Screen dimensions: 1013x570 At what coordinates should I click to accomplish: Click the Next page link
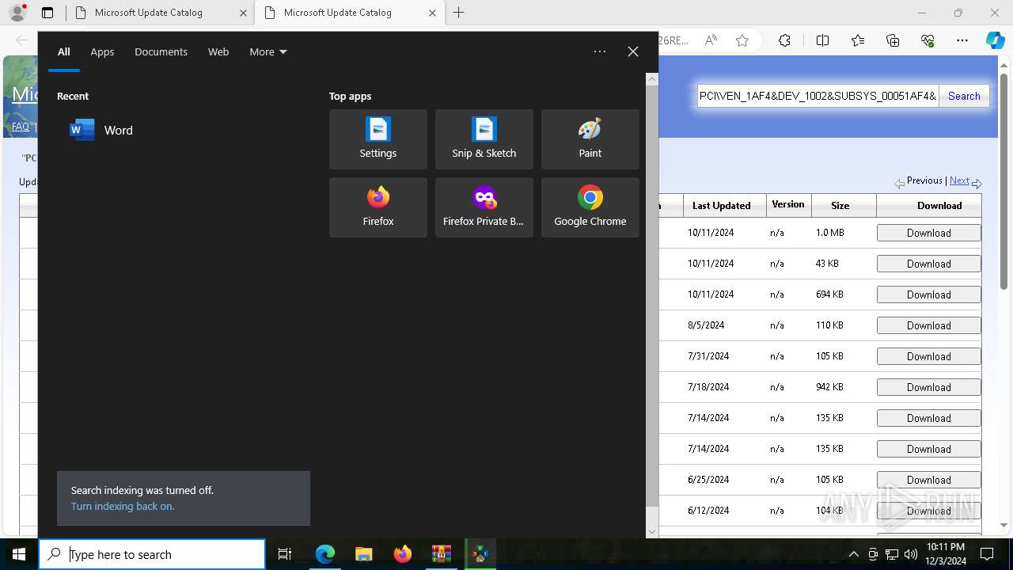[959, 180]
